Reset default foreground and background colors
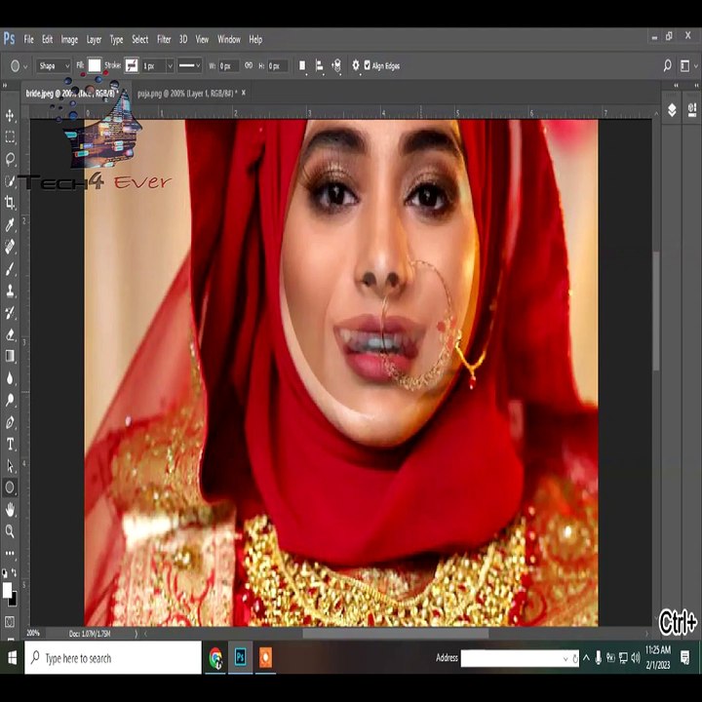Image resolution: width=702 pixels, height=702 pixels. click(5, 572)
